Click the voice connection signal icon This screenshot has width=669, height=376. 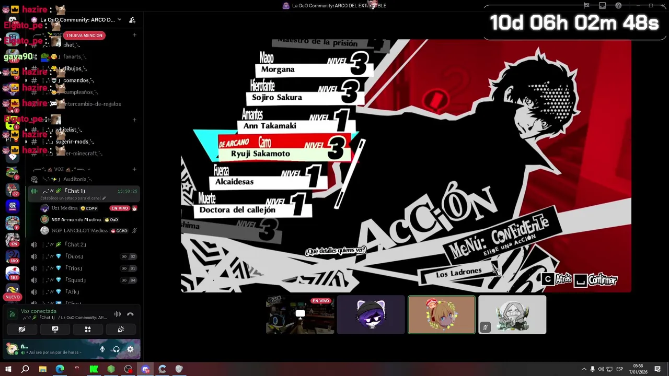click(x=13, y=314)
